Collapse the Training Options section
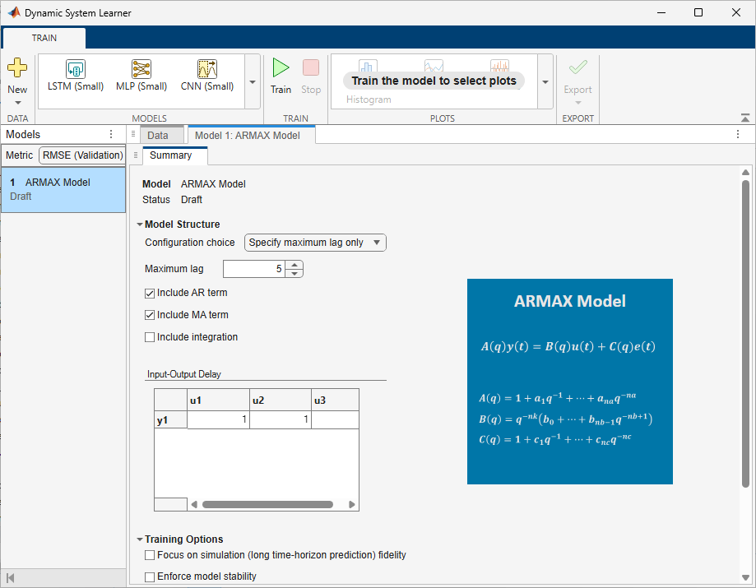Viewport: 756px width, 588px height. click(x=140, y=539)
